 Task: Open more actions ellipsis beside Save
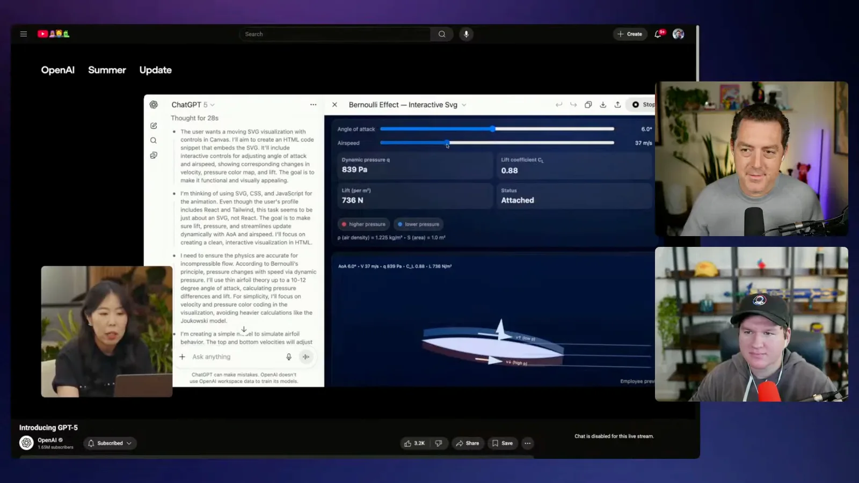[x=528, y=443]
